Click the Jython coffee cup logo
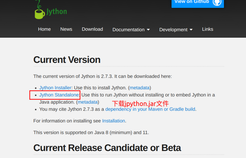The image size is (246, 158). coord(40,10)
